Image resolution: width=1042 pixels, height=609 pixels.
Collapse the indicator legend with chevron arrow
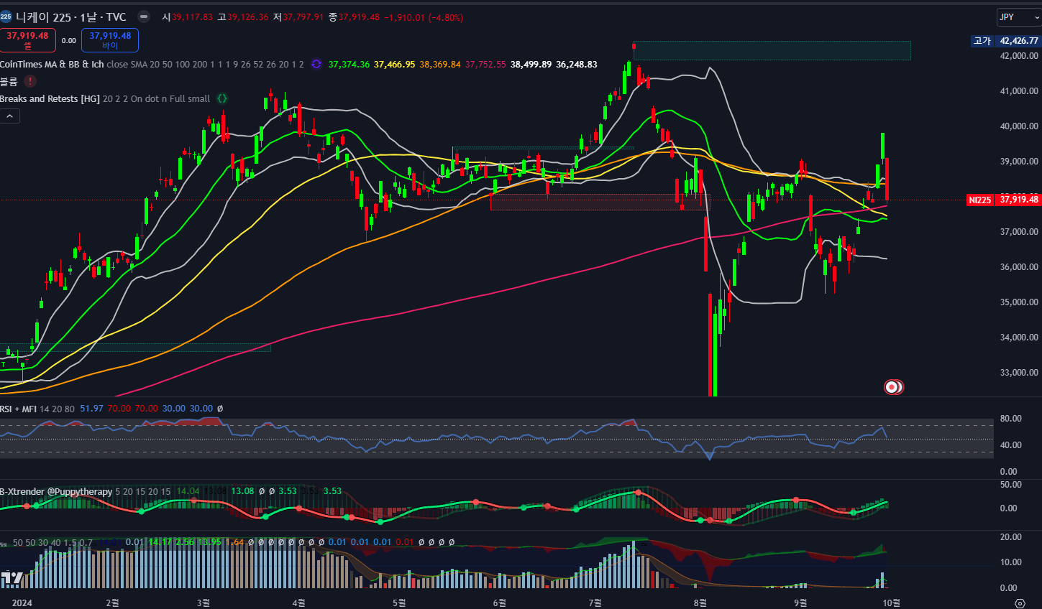tap(10, 116)
